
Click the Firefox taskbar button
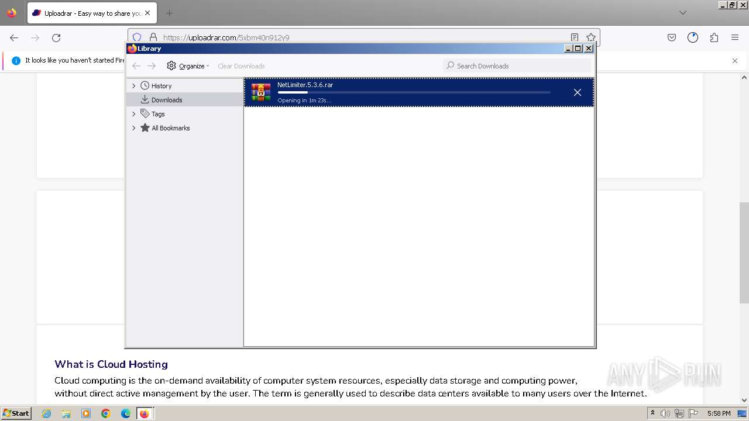tap(145, 413)
